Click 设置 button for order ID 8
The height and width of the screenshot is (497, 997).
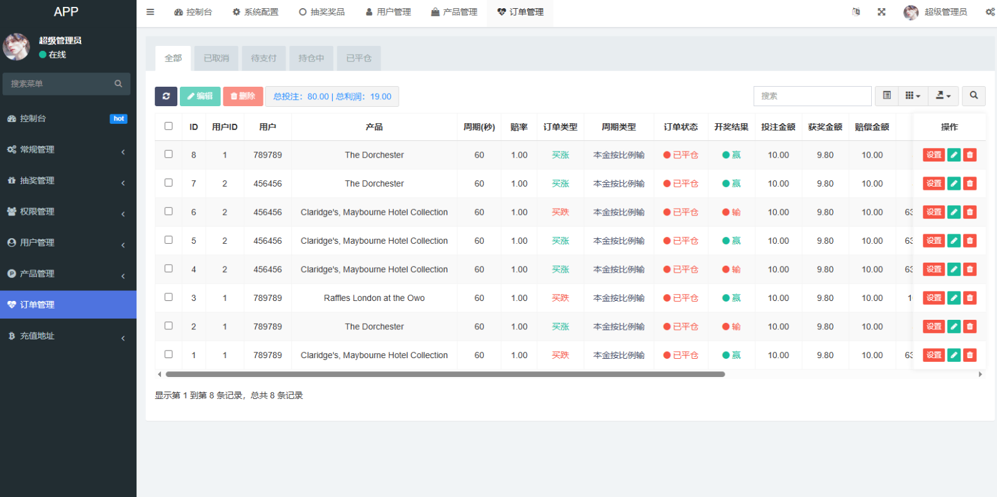click(934, 155)
